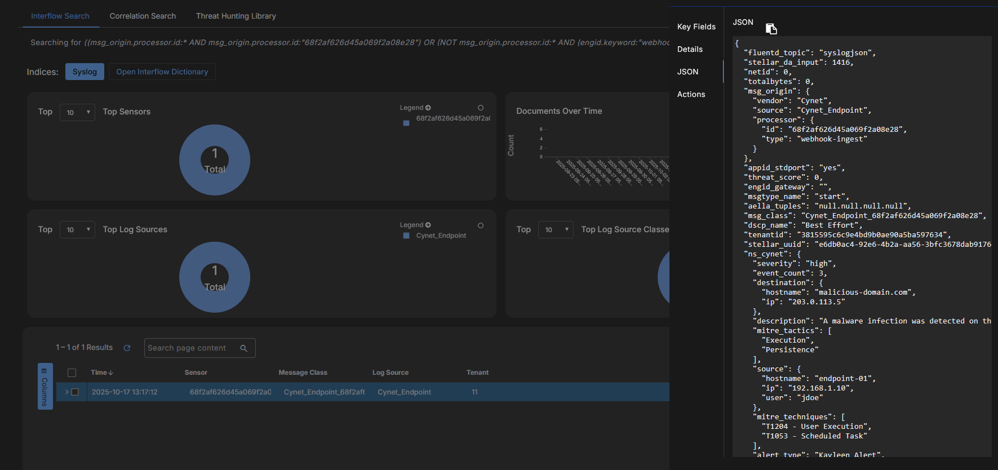Collapse the Top Log Sources legend arrow
998x470 pixels.
[x=428, y=225]
